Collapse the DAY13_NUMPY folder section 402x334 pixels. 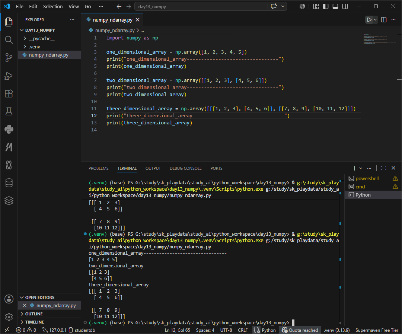[49, 30]
